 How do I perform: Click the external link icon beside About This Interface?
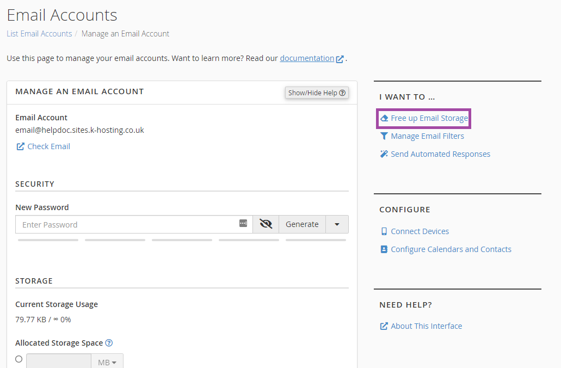coord(384,326)
